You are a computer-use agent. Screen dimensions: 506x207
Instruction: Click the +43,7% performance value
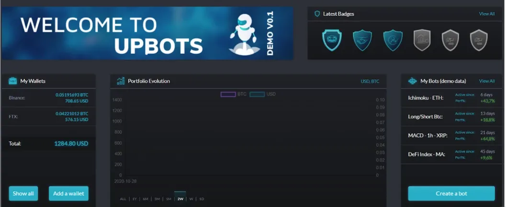click(x=487, y=101)
